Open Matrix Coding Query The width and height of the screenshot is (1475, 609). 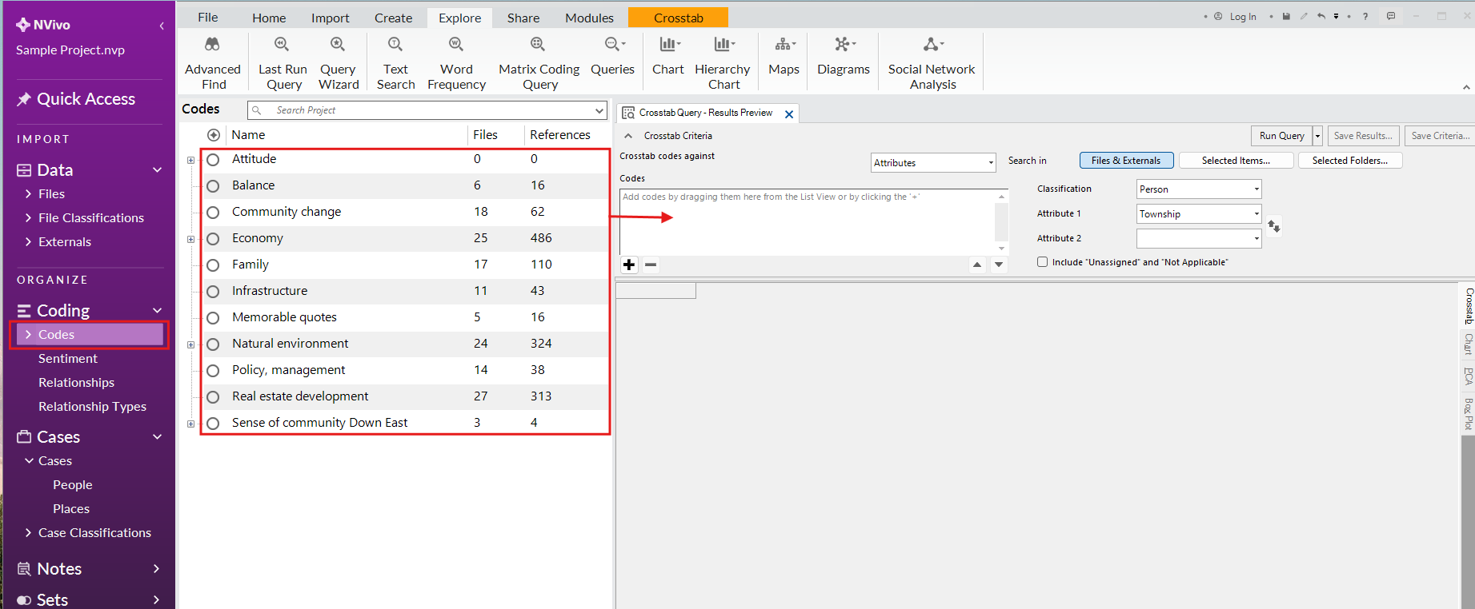(539, 63)
